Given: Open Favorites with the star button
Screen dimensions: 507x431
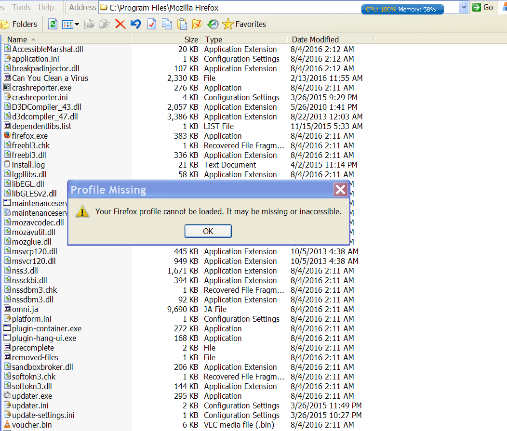Looking at the screenshot, I should pyautogui.click(x=244, y=24).
